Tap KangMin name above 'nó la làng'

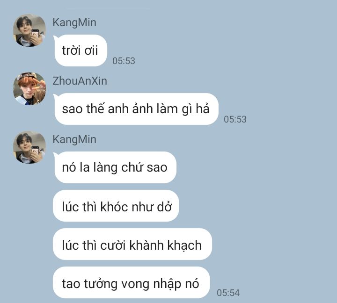point(74,139)
